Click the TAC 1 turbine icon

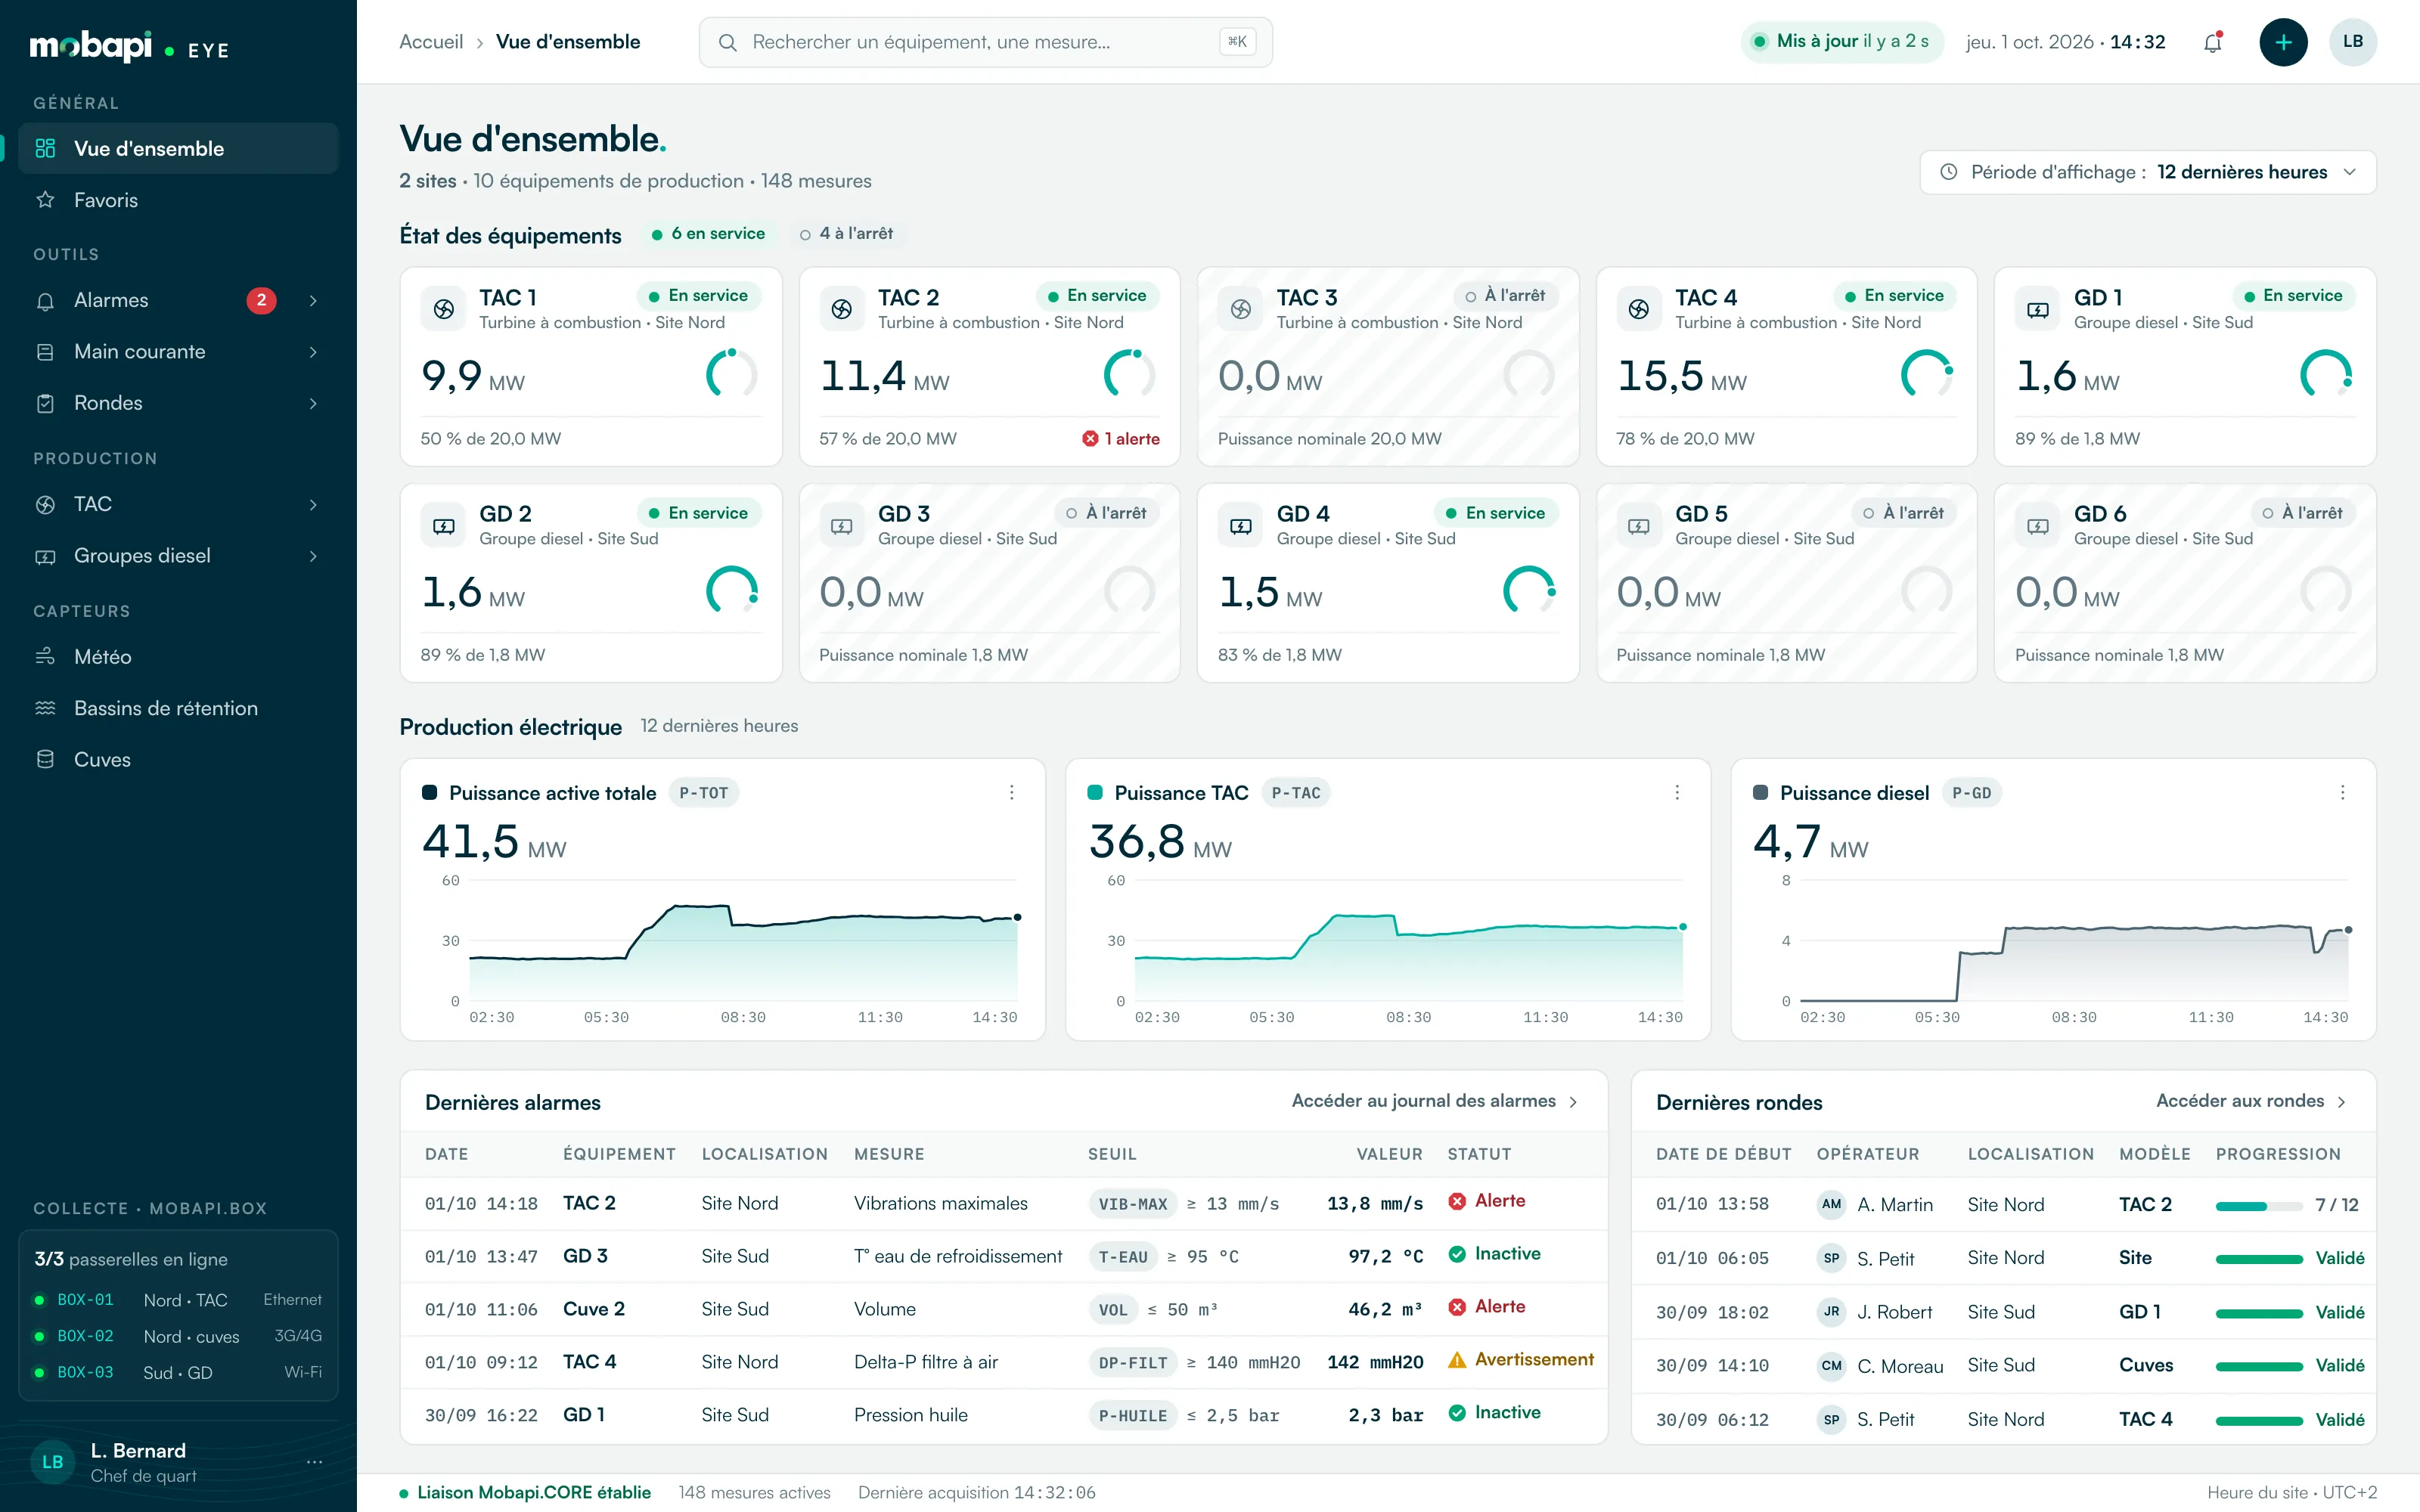pos(444,309)
